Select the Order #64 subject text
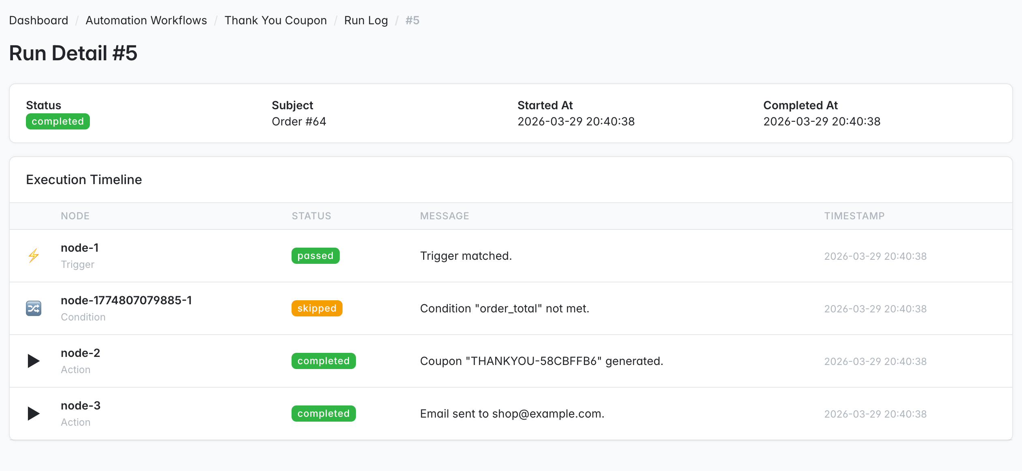 (x=299, y=121)
